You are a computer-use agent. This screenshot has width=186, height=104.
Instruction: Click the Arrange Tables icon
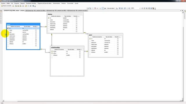[129, 8]
